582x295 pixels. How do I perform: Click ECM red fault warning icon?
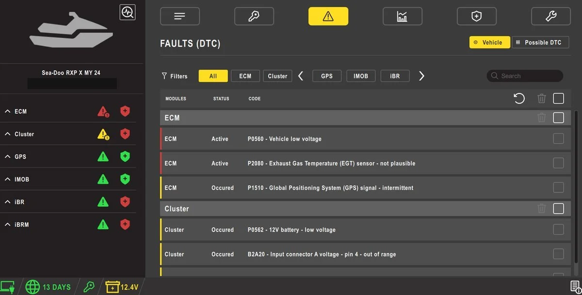coord(103,111)
